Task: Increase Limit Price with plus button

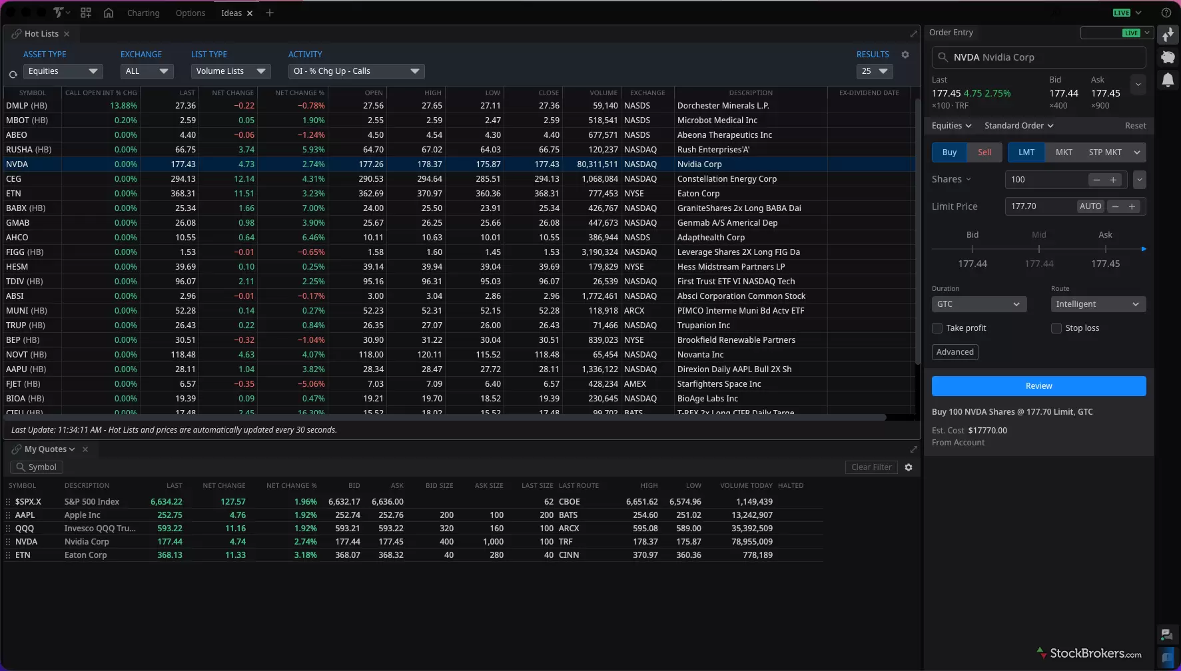Action: [x=1132, y=206]
